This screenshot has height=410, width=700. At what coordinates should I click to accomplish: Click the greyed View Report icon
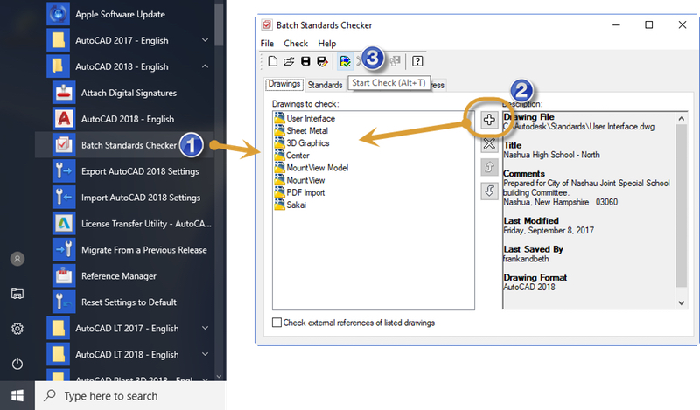395,61
